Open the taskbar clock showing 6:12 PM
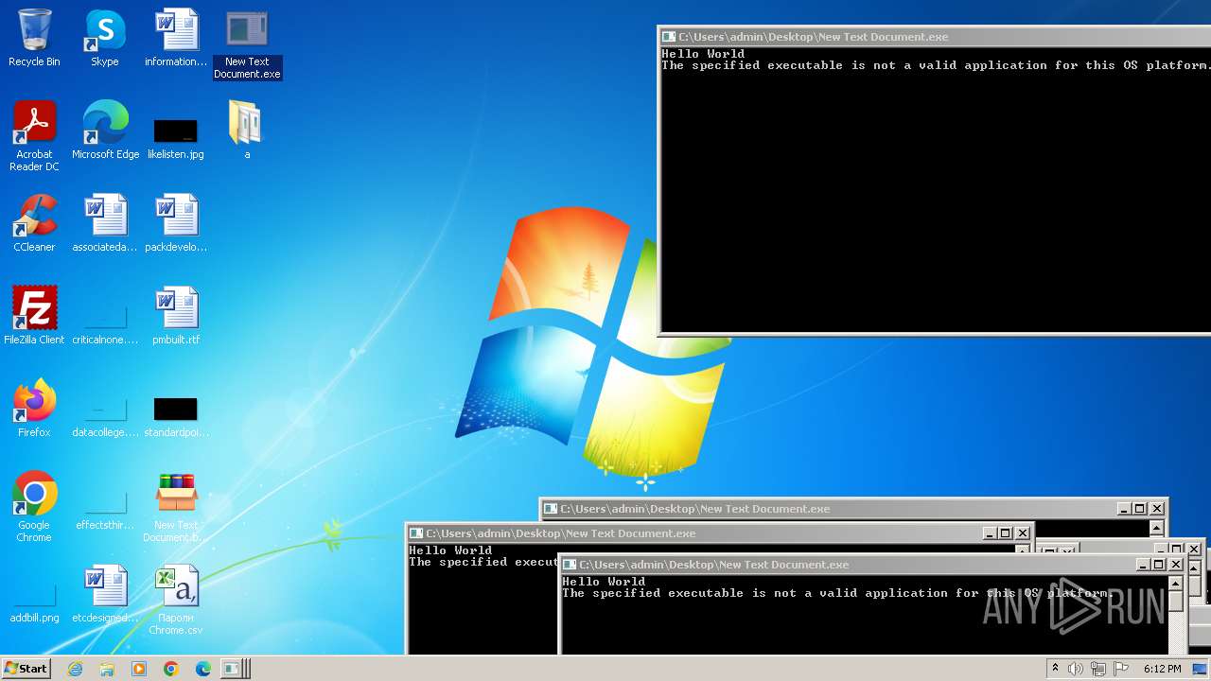 pyautogui.click(x=1162, y=669)
